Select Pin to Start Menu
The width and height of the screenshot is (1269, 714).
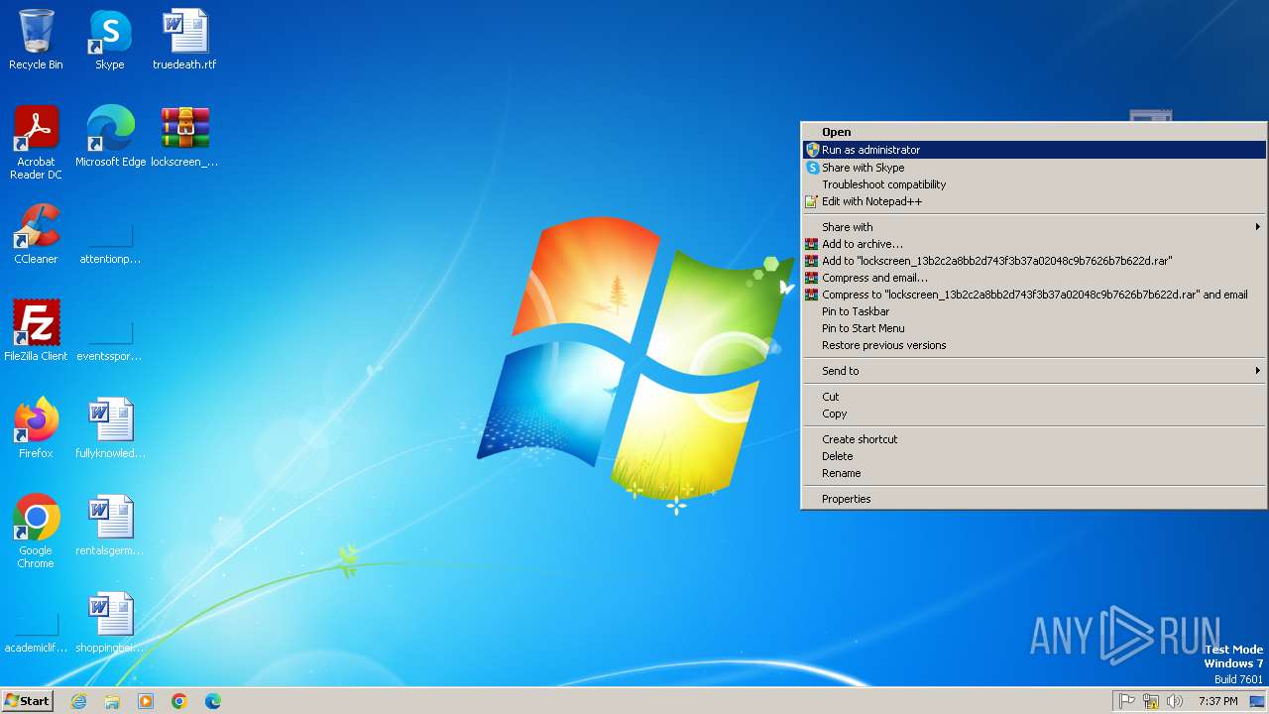[x=1034, y=328]
